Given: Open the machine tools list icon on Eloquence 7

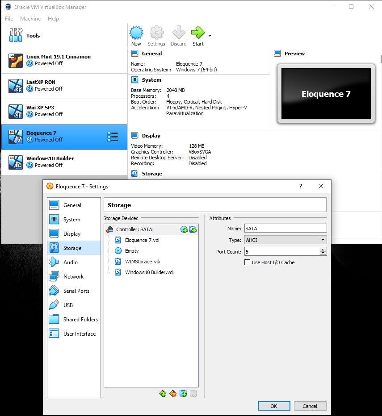Looking at the screenshot, I should tap(113, 137).
